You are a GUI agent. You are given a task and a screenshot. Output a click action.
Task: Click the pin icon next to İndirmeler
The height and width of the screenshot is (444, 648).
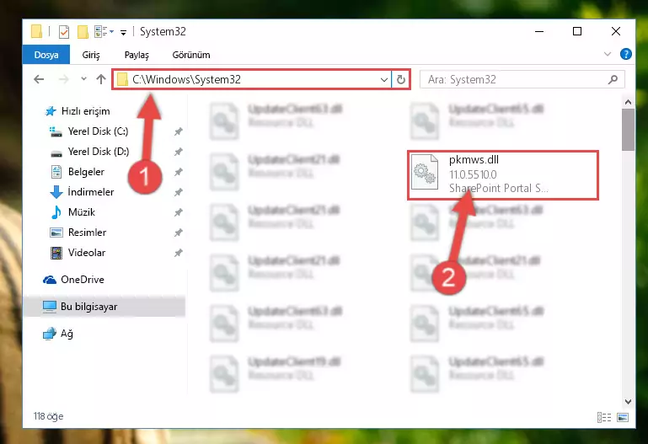click(178, 192)
